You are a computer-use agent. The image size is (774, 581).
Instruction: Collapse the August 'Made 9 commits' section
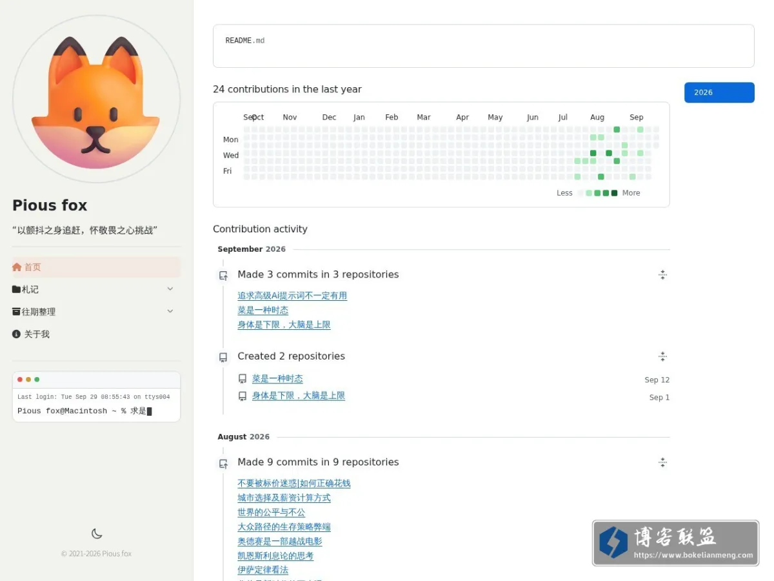point(662,462)
